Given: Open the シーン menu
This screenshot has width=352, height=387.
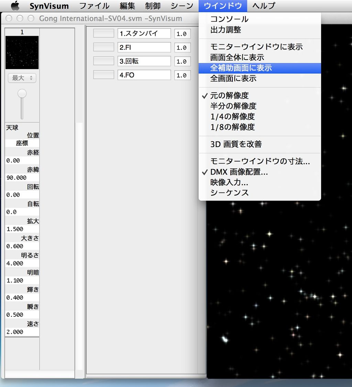Looking at the screenshot, I should 182,6.
